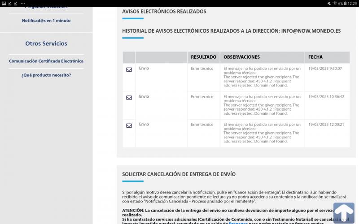This screenshot has width=359, height=224.
Task: Open Comunicación Certificada Electrónica link
Action: coord(46,61)
